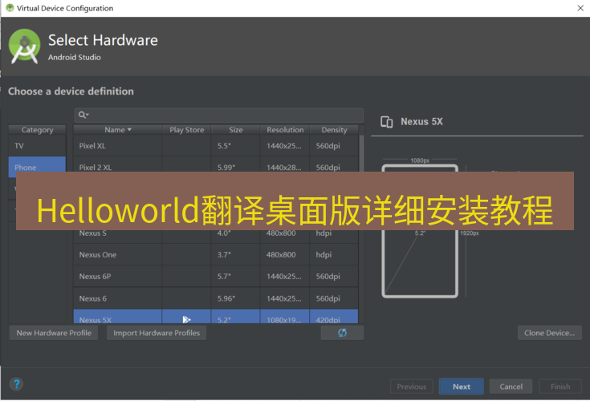The height and width of the screenshot is (401, 590).
Task: Click the Resolution column header
Action: 285,130
